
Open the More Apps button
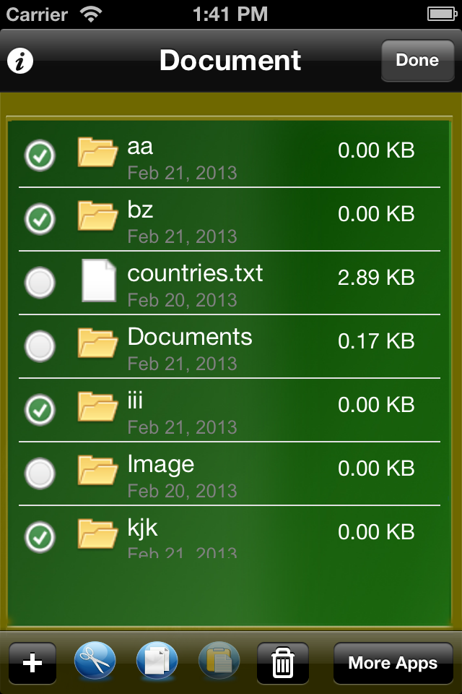tap(393, 663)
